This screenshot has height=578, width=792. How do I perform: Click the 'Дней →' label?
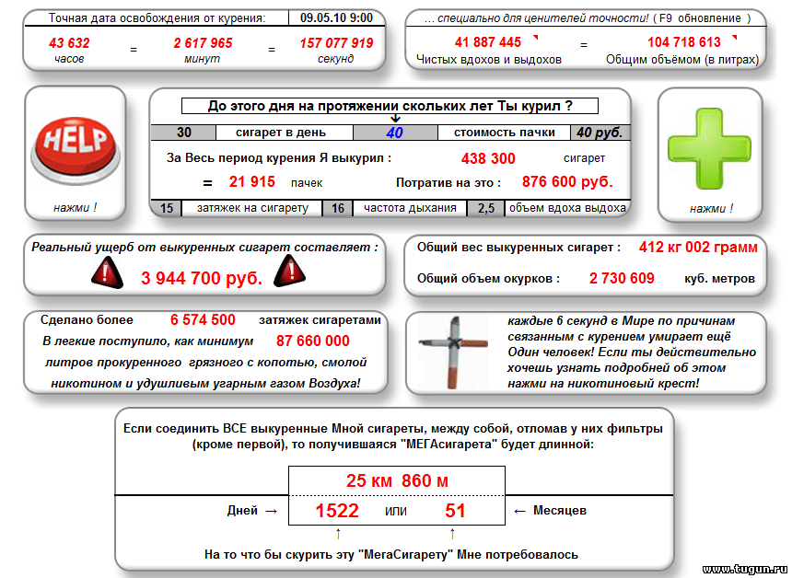tap(252, 511)
